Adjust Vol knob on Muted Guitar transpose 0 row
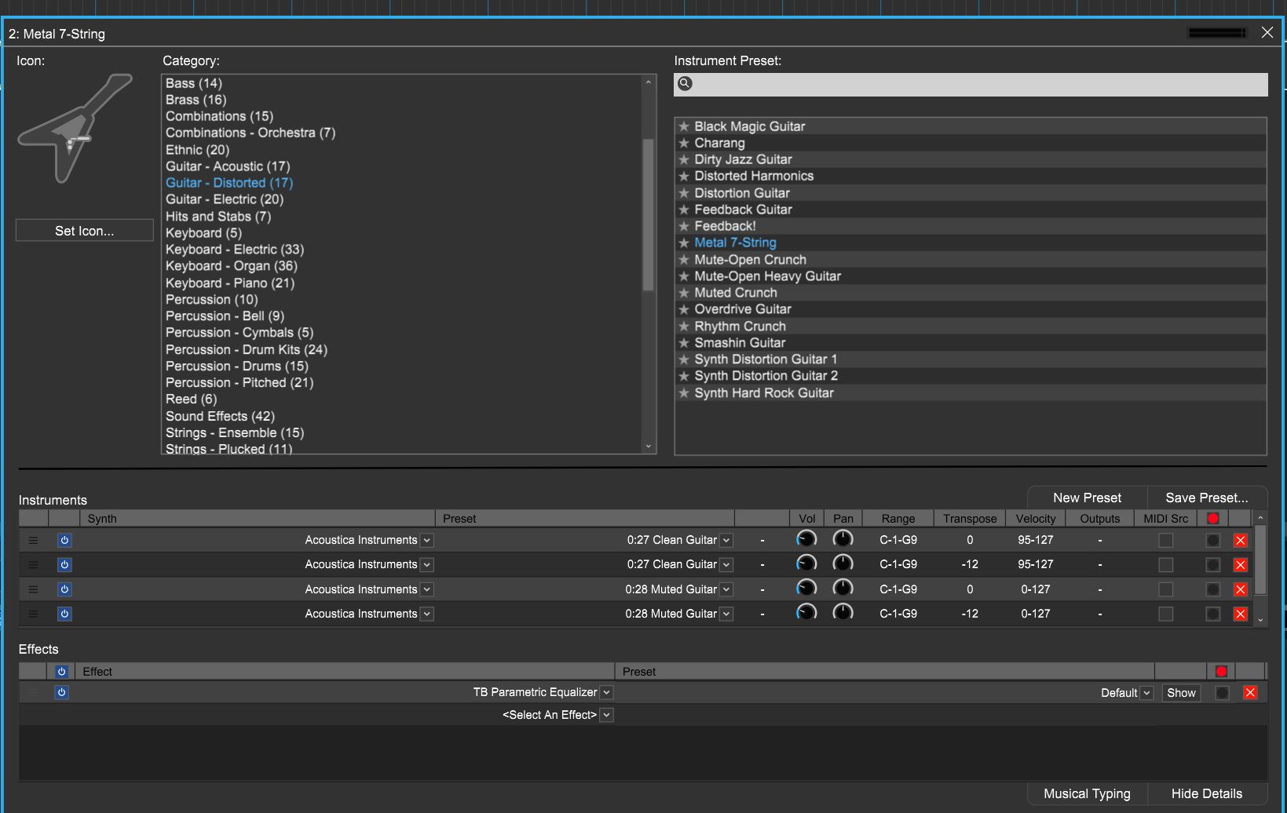This screenshot has width=1287, height=813. [x=806, y=589]
